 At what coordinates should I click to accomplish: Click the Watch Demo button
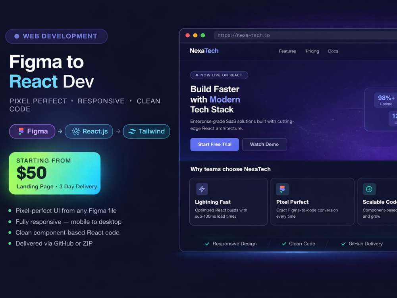(264, 145)
